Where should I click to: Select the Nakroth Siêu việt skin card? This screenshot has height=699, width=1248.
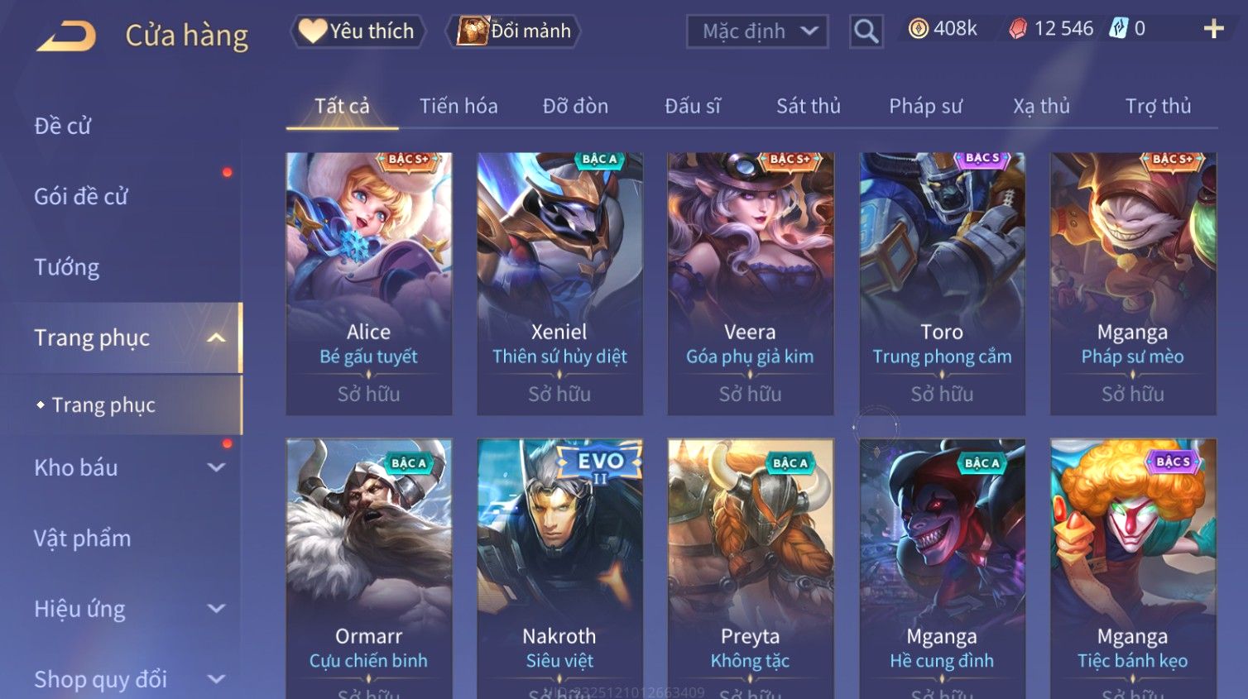coord(559,569)
